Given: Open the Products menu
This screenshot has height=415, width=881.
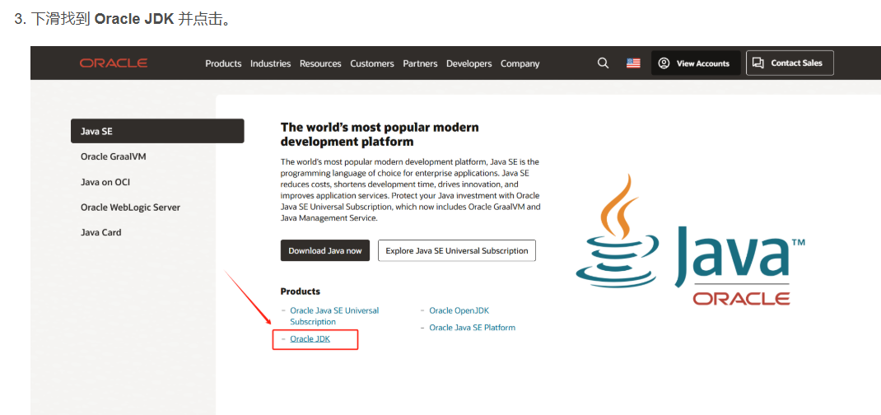Looking at the screenshot, I should point(223,63).
